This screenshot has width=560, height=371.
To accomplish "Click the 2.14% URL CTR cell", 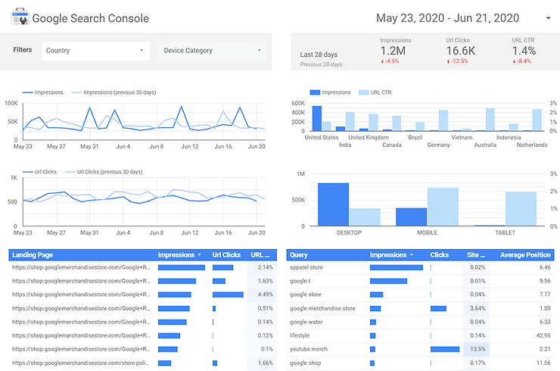I will coord(262,267).
